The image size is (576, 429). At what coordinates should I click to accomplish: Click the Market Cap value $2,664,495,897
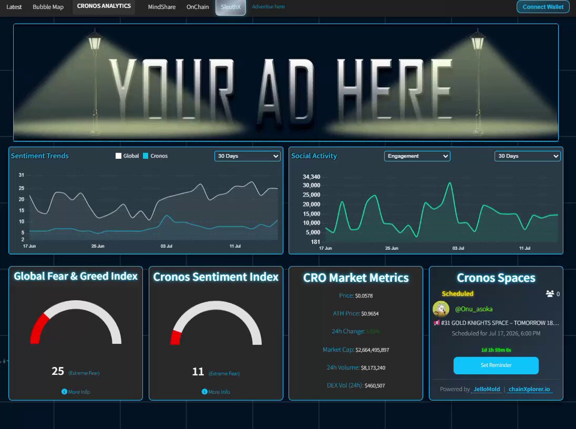pyautogui.click(x=372, y=350)
